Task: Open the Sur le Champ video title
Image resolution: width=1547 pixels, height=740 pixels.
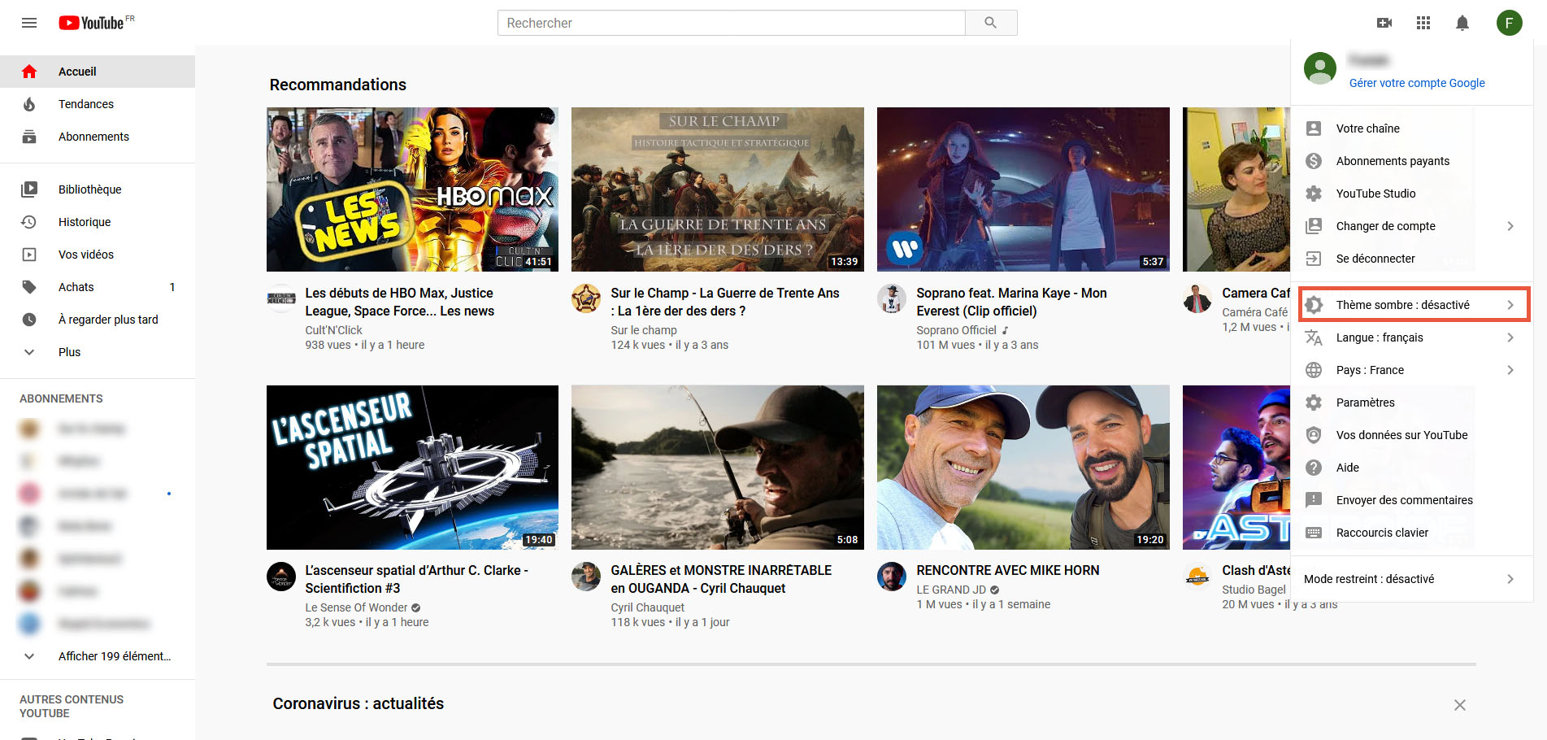Action: 725,302
